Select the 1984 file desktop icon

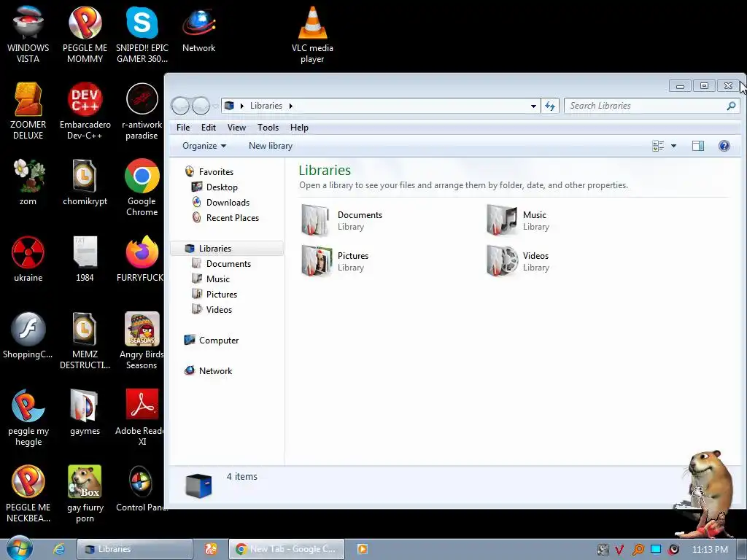85,259
